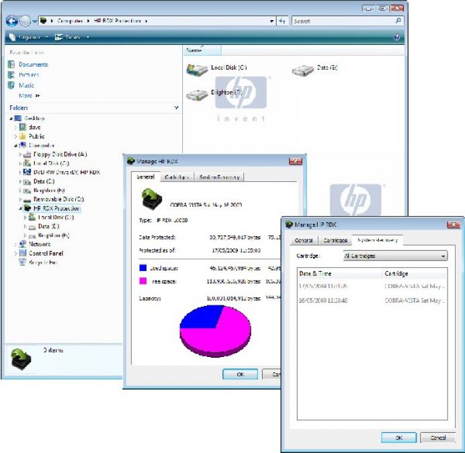
Task: Click the HP RDX icon in the details pane
Action: [x=20, y=359]
